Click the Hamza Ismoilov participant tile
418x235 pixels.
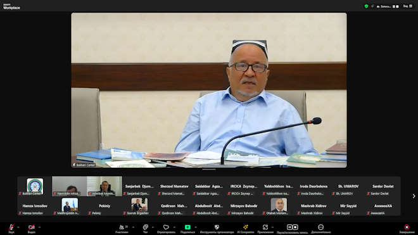tap(35, 206)
